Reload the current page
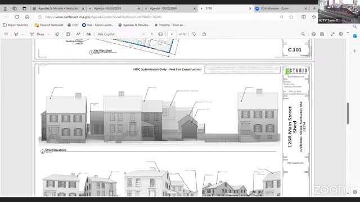The image size is (360, 202). [17, 17]
